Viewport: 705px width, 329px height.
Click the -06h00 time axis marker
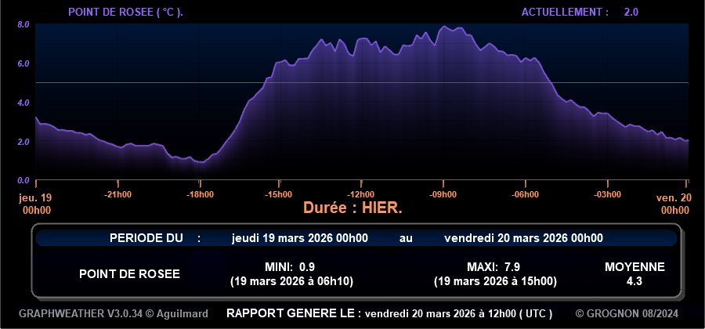[x=524, y=194]
